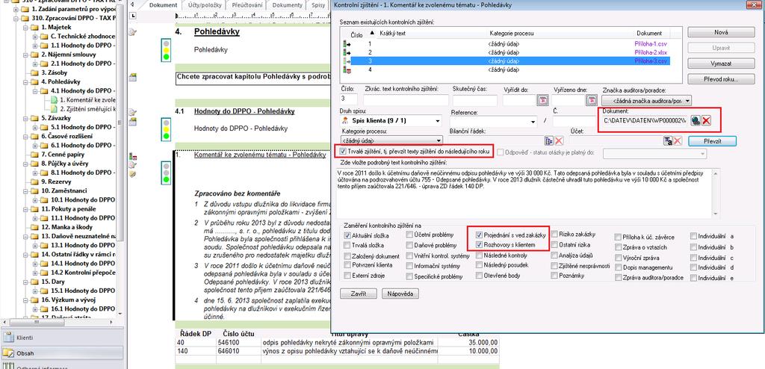Switch to Dokumenty tab
Viewport: 765px width, 369px height.
tap(287, 5)
